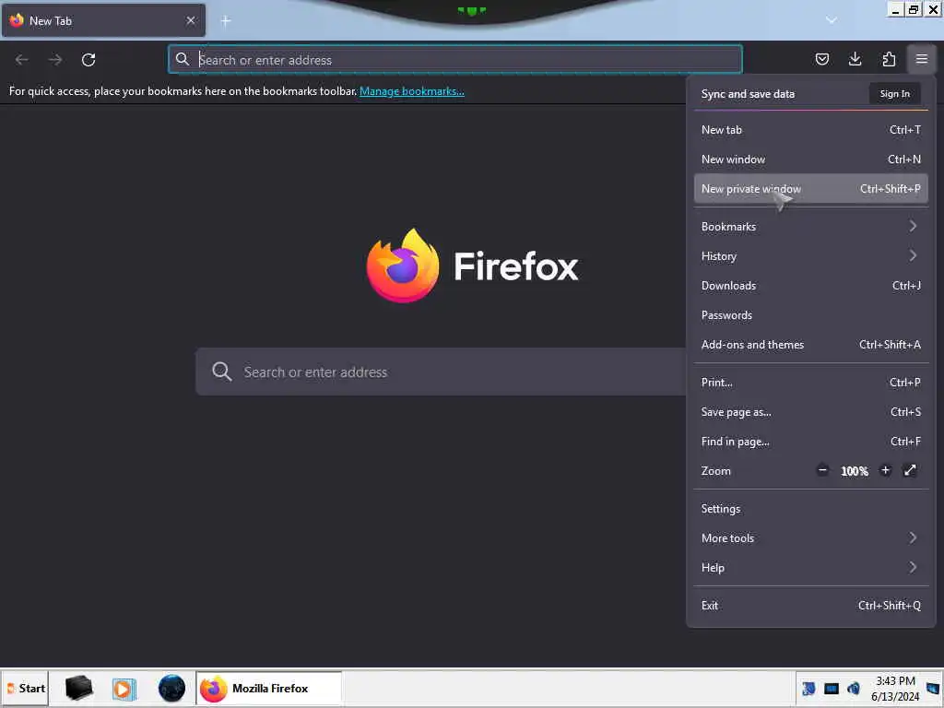Click the forward navigation arrow
944x708 pixels.
(54, 60)
